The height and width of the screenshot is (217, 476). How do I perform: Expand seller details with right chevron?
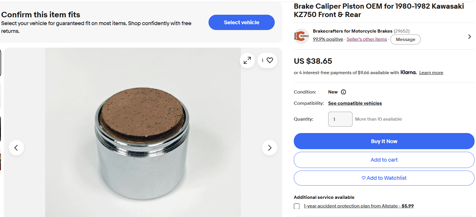(x=469, y=37)
